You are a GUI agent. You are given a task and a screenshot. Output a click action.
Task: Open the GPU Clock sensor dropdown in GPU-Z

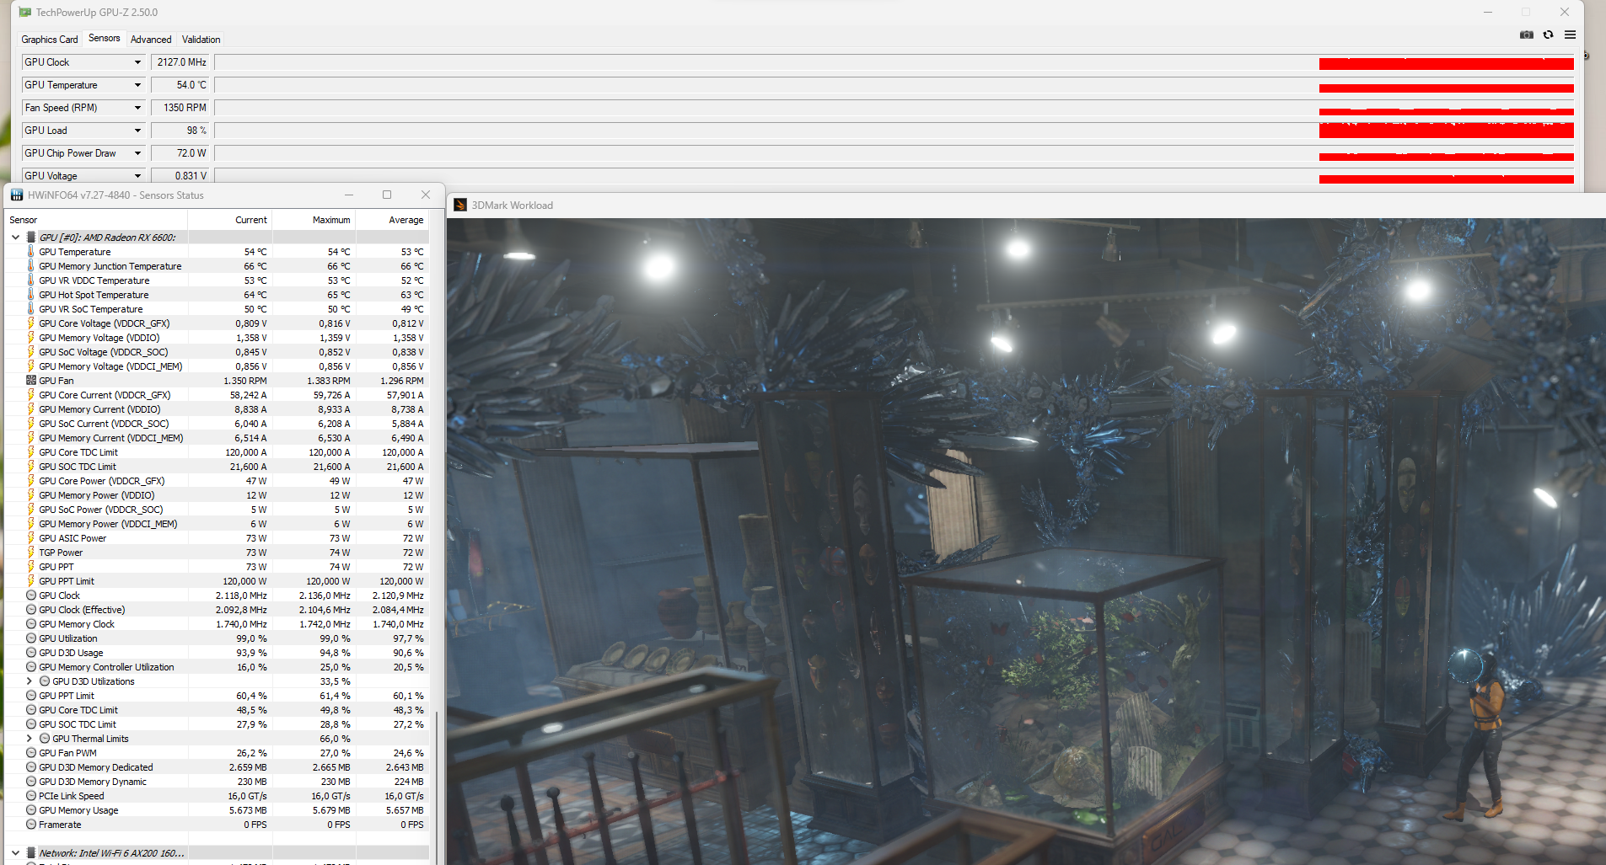tap(137, 62)
